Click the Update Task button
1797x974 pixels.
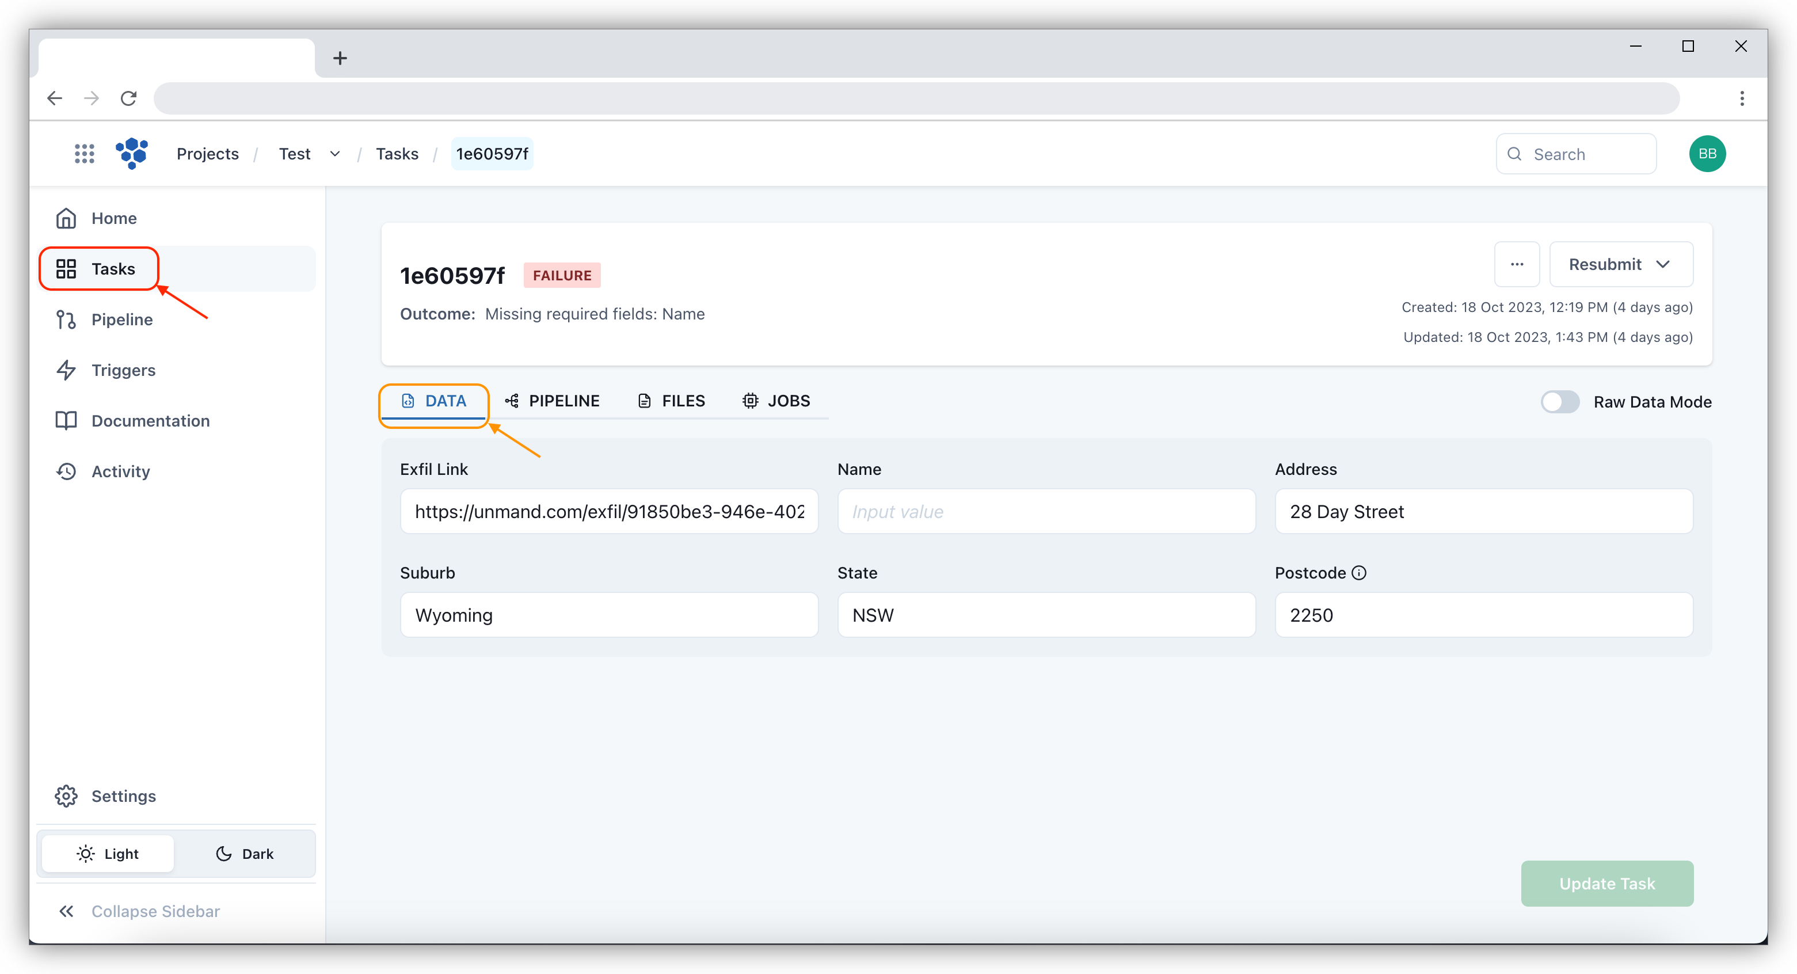(1608, 884)
